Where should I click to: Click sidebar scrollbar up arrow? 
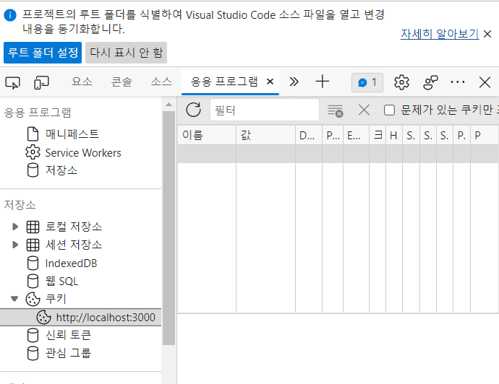tap(169, 105)
